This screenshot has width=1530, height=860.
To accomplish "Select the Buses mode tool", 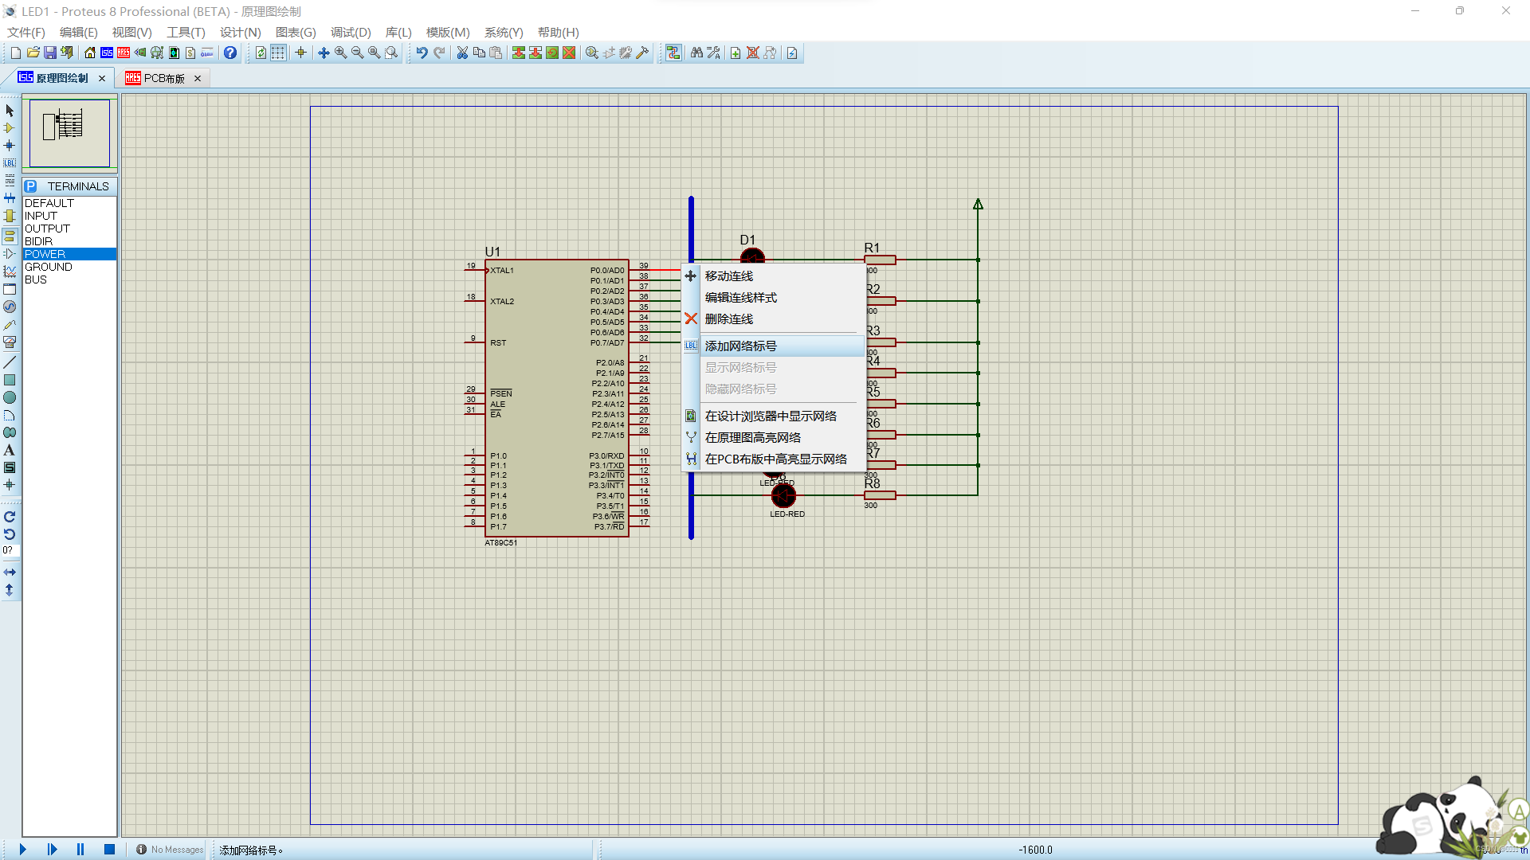I will point(10,197).
